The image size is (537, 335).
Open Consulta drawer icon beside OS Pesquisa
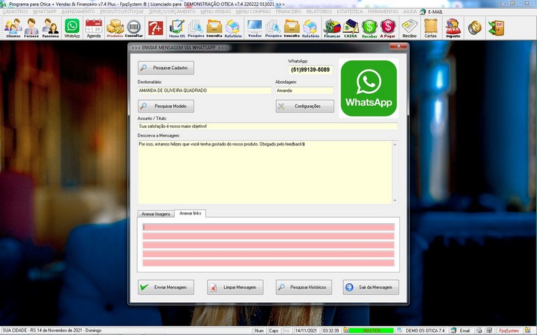point(214,28)
